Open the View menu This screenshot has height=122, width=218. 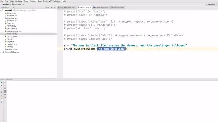pos(11,1)
